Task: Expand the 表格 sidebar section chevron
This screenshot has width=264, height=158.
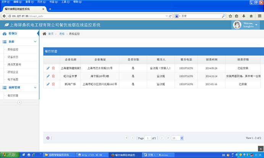Action: tap(35, 41)
